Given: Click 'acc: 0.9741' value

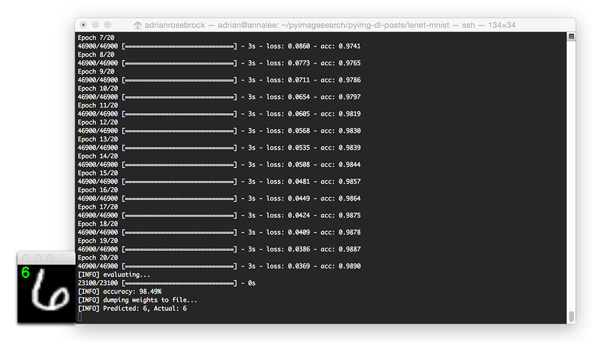Looking at the screenshot, I should coord(340,46).
